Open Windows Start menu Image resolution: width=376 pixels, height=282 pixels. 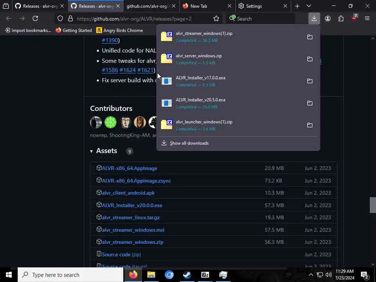pyautogui.click(x=9, y=275)
